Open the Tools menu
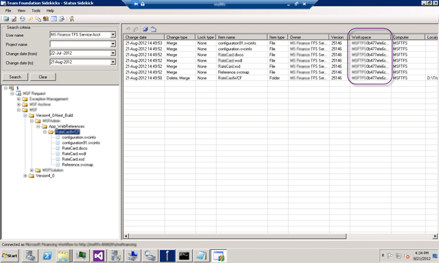The width and height of the screenshot is (439, 263). [x=36, y=11]
